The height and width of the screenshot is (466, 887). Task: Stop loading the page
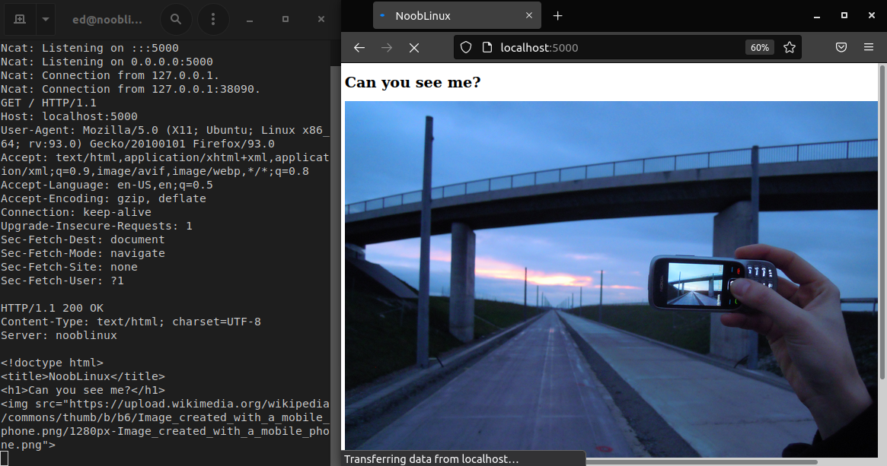pos(413,47)
